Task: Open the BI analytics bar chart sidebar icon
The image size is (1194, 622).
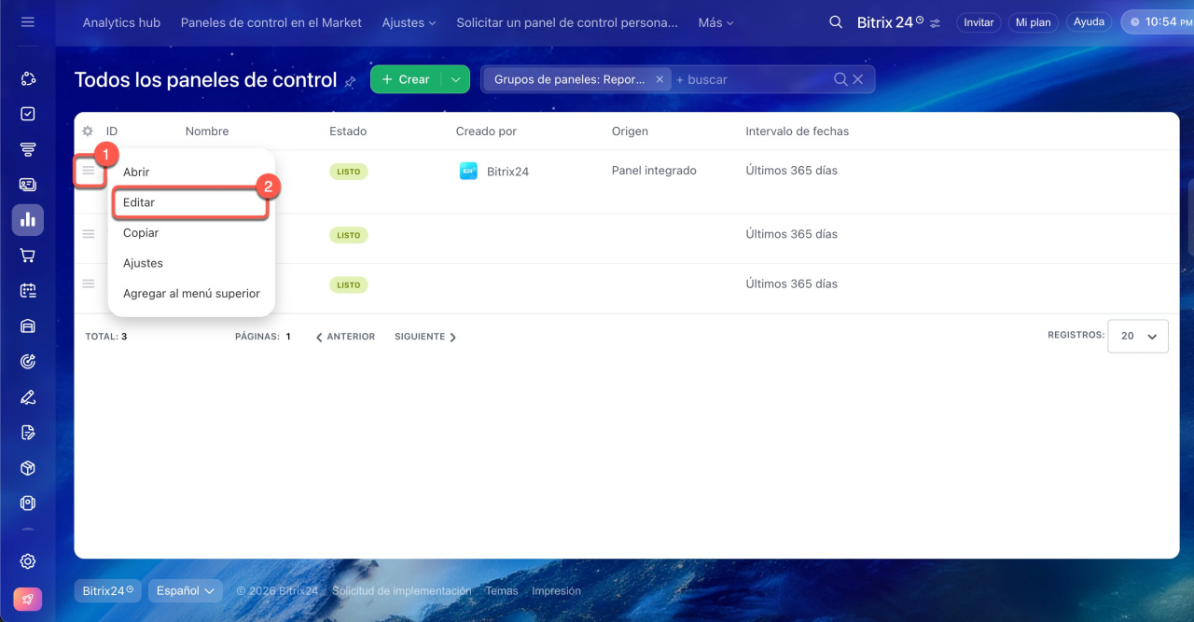Action: pyautogui.click(x=28, y=220)
